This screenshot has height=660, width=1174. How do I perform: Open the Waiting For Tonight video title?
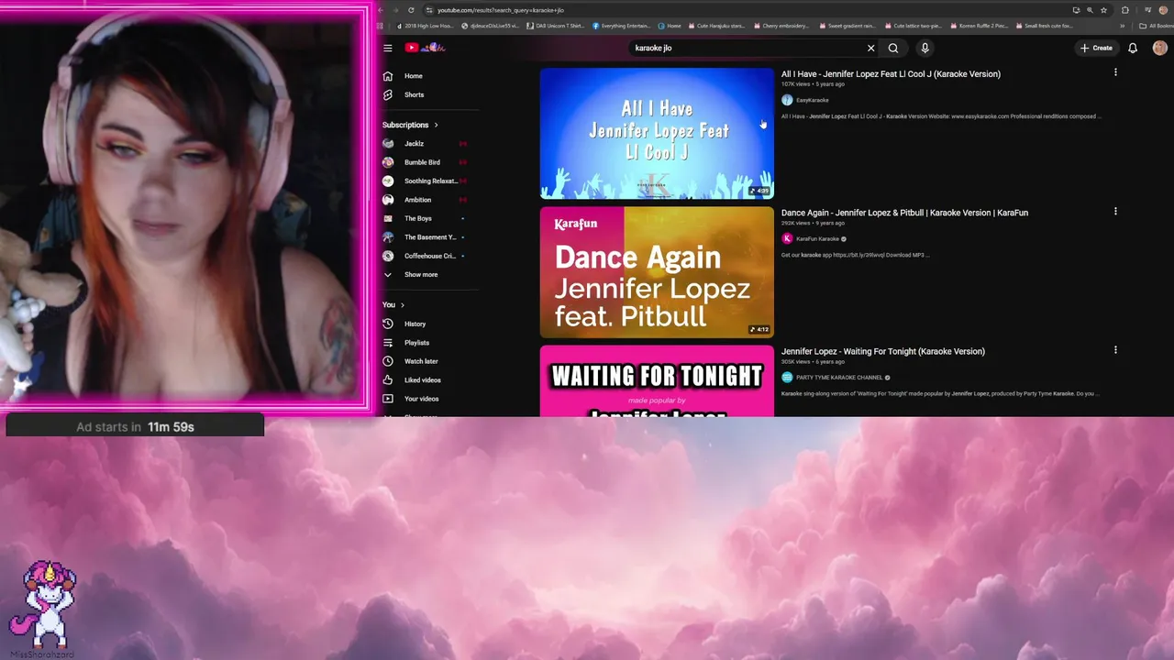[x=883, y=351]
